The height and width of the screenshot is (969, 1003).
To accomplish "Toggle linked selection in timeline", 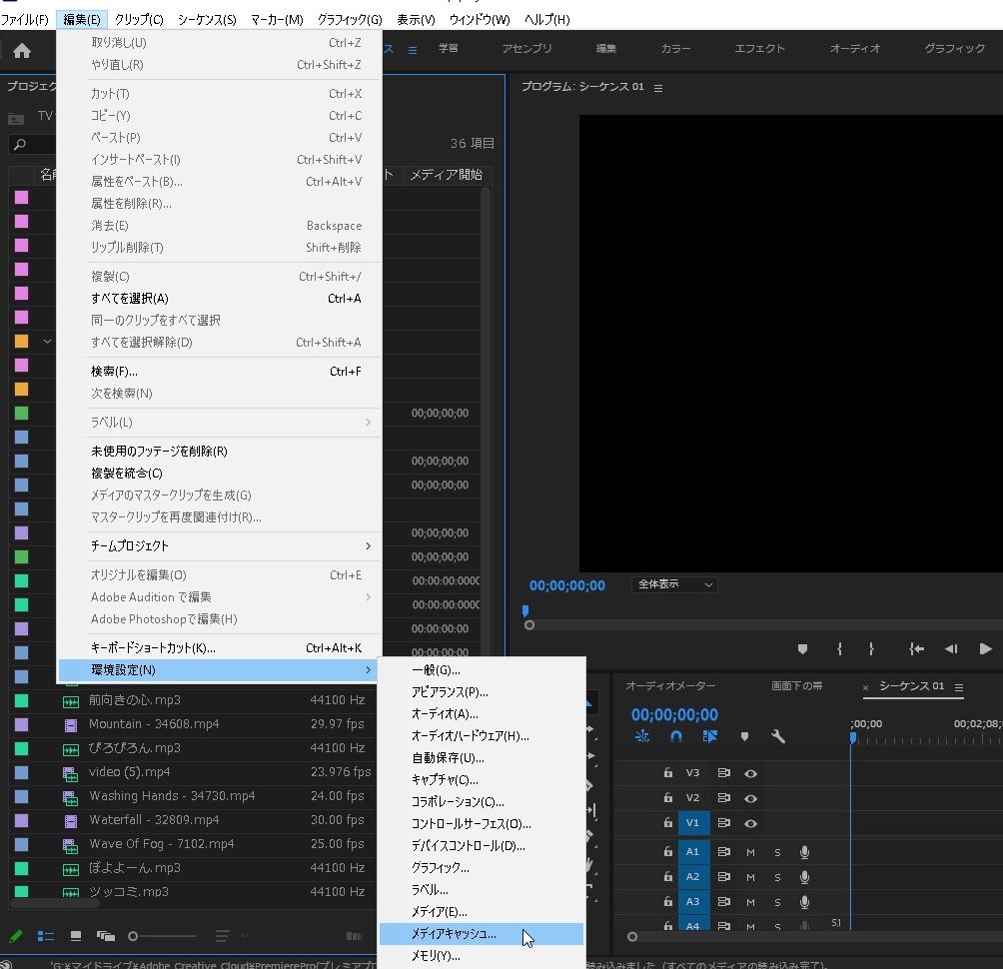I will click(x=710, y=736).
